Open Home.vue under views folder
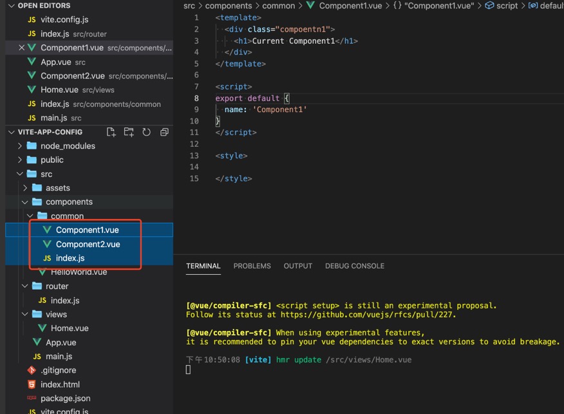Viewport: 564px width, 414px height. click(70, 328)
